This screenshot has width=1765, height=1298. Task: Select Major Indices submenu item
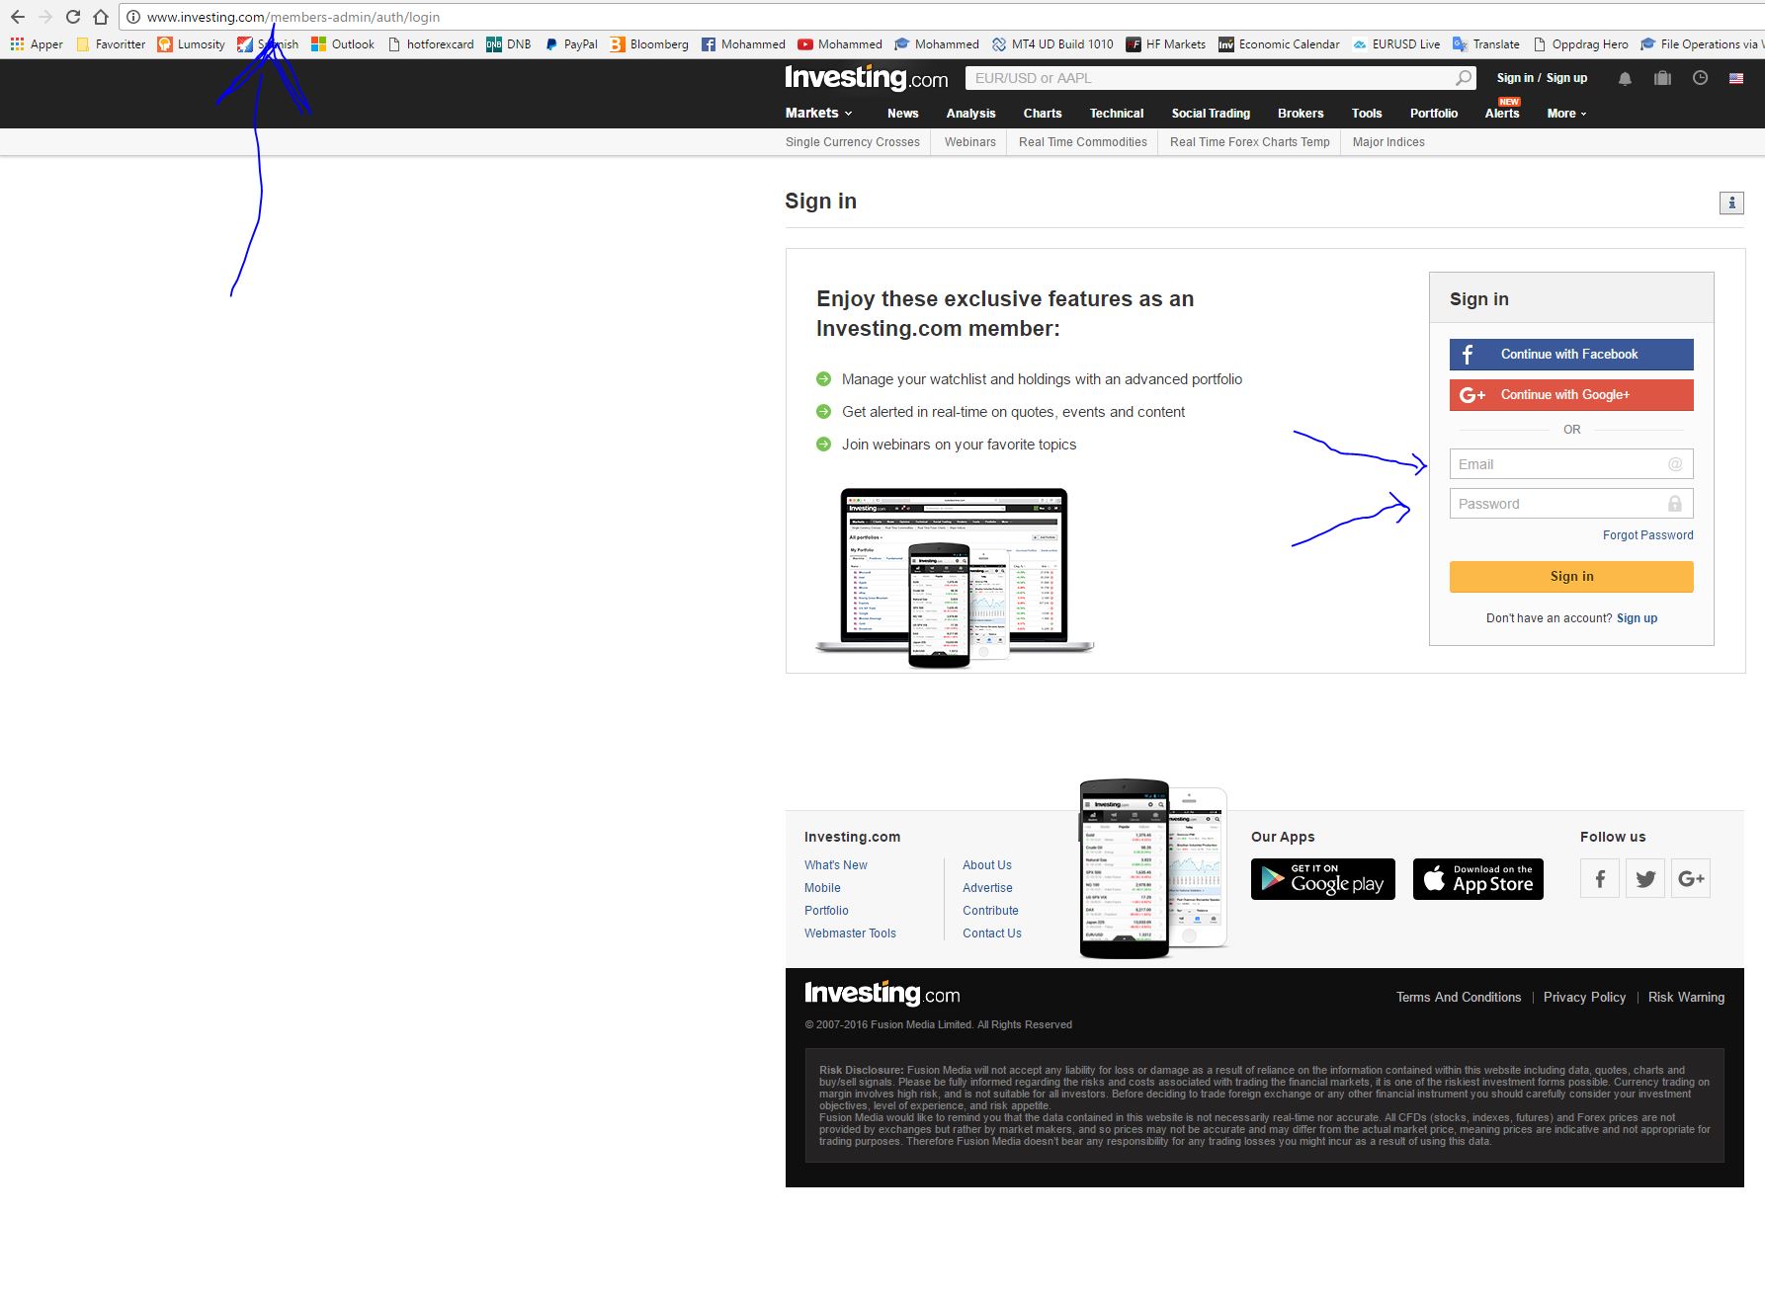click(x=1388, y=142)
